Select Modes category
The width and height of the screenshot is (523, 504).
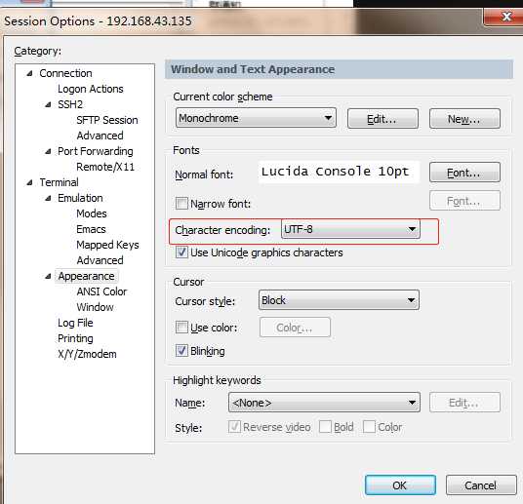click(x=92, y=213)
